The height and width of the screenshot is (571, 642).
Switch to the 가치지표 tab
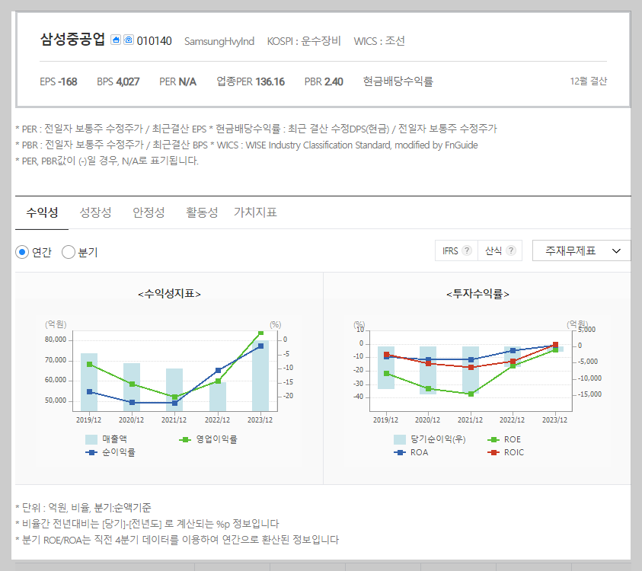point(255,212)
